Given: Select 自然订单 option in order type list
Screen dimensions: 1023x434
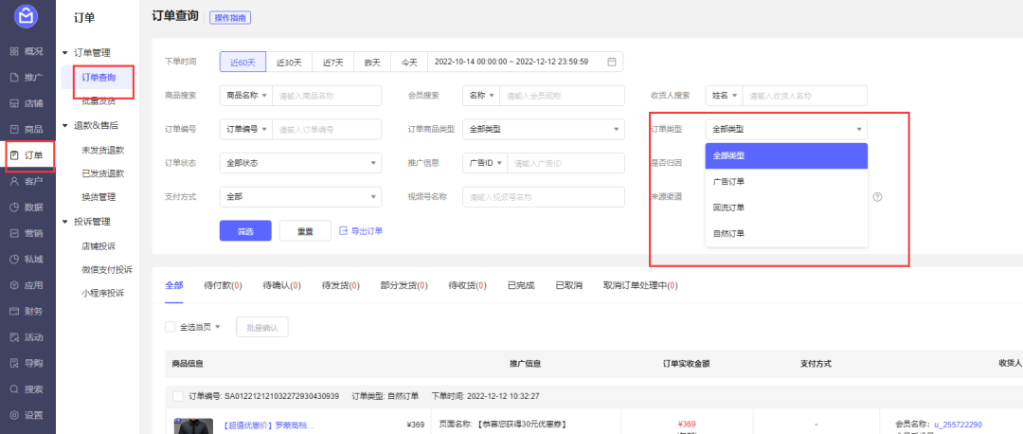Looking at the screenshot, I should (x=786, y=233).
